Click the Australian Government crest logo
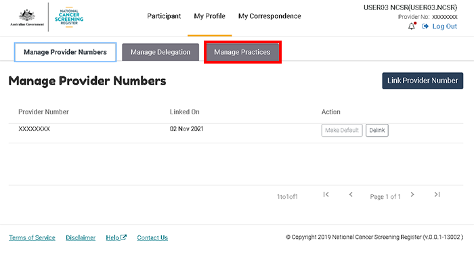Image resolution: width=474 pixels, height=257 pixels. tap(27, 18)
